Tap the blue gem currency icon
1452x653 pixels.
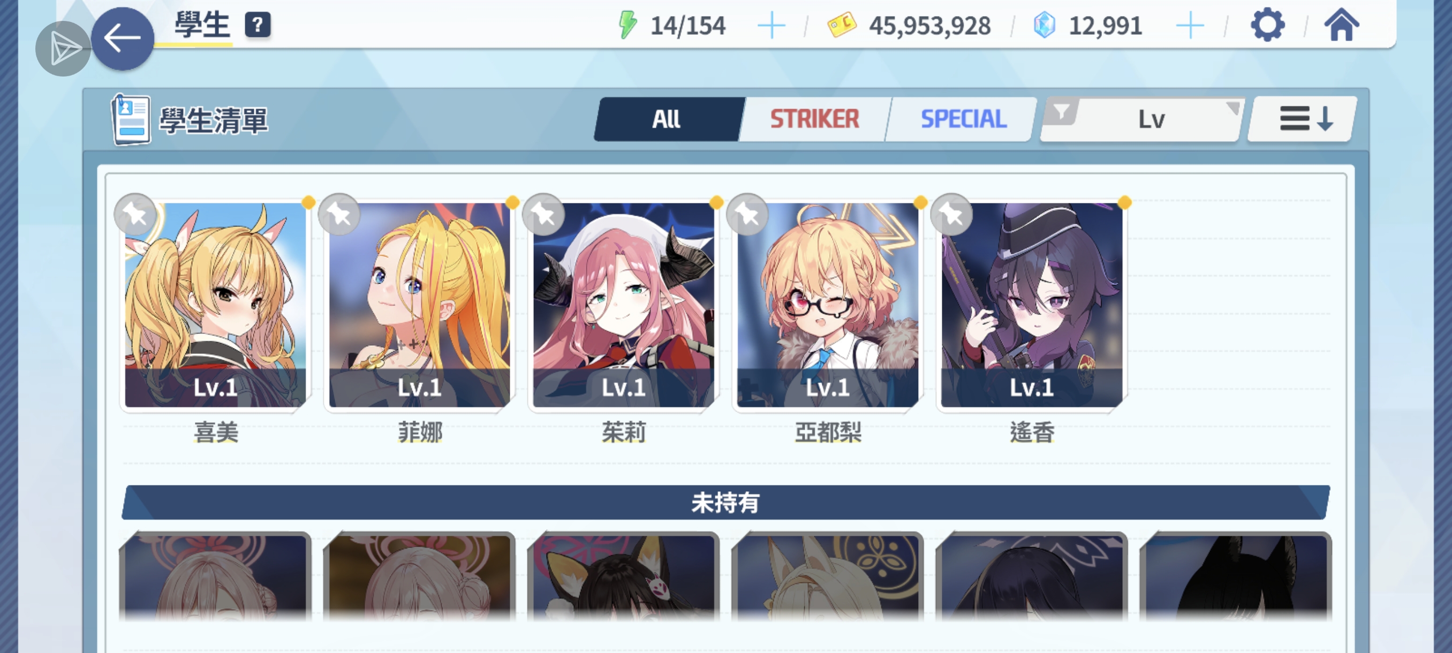pyautogui.click(x=1045, y=25)
